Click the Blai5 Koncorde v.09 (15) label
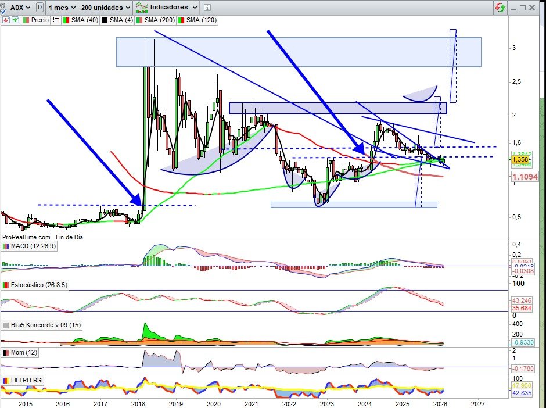Image resolution: width=546 pixels, height=408 pixels. [x=46, y=325]
